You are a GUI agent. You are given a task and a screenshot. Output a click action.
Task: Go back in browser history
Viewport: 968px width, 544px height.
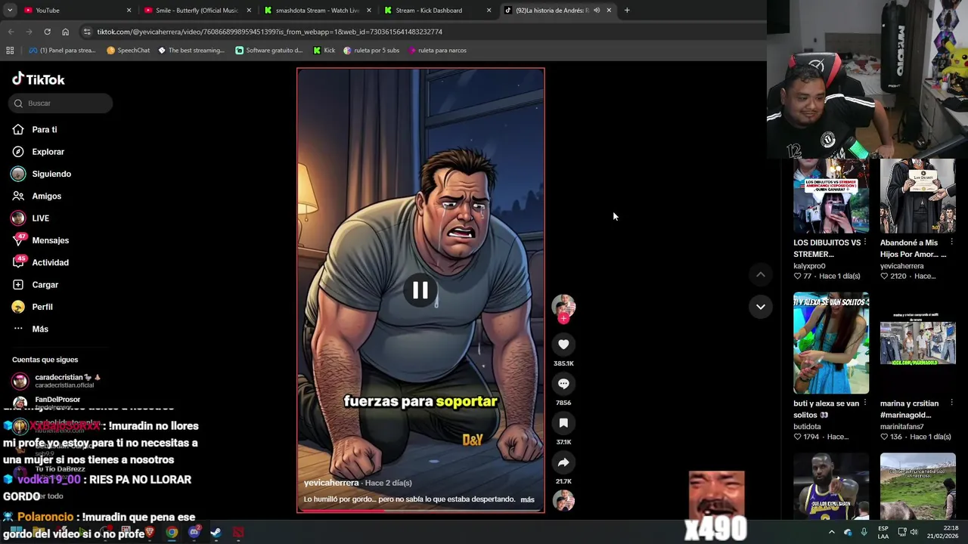click(x=11, y=32)
